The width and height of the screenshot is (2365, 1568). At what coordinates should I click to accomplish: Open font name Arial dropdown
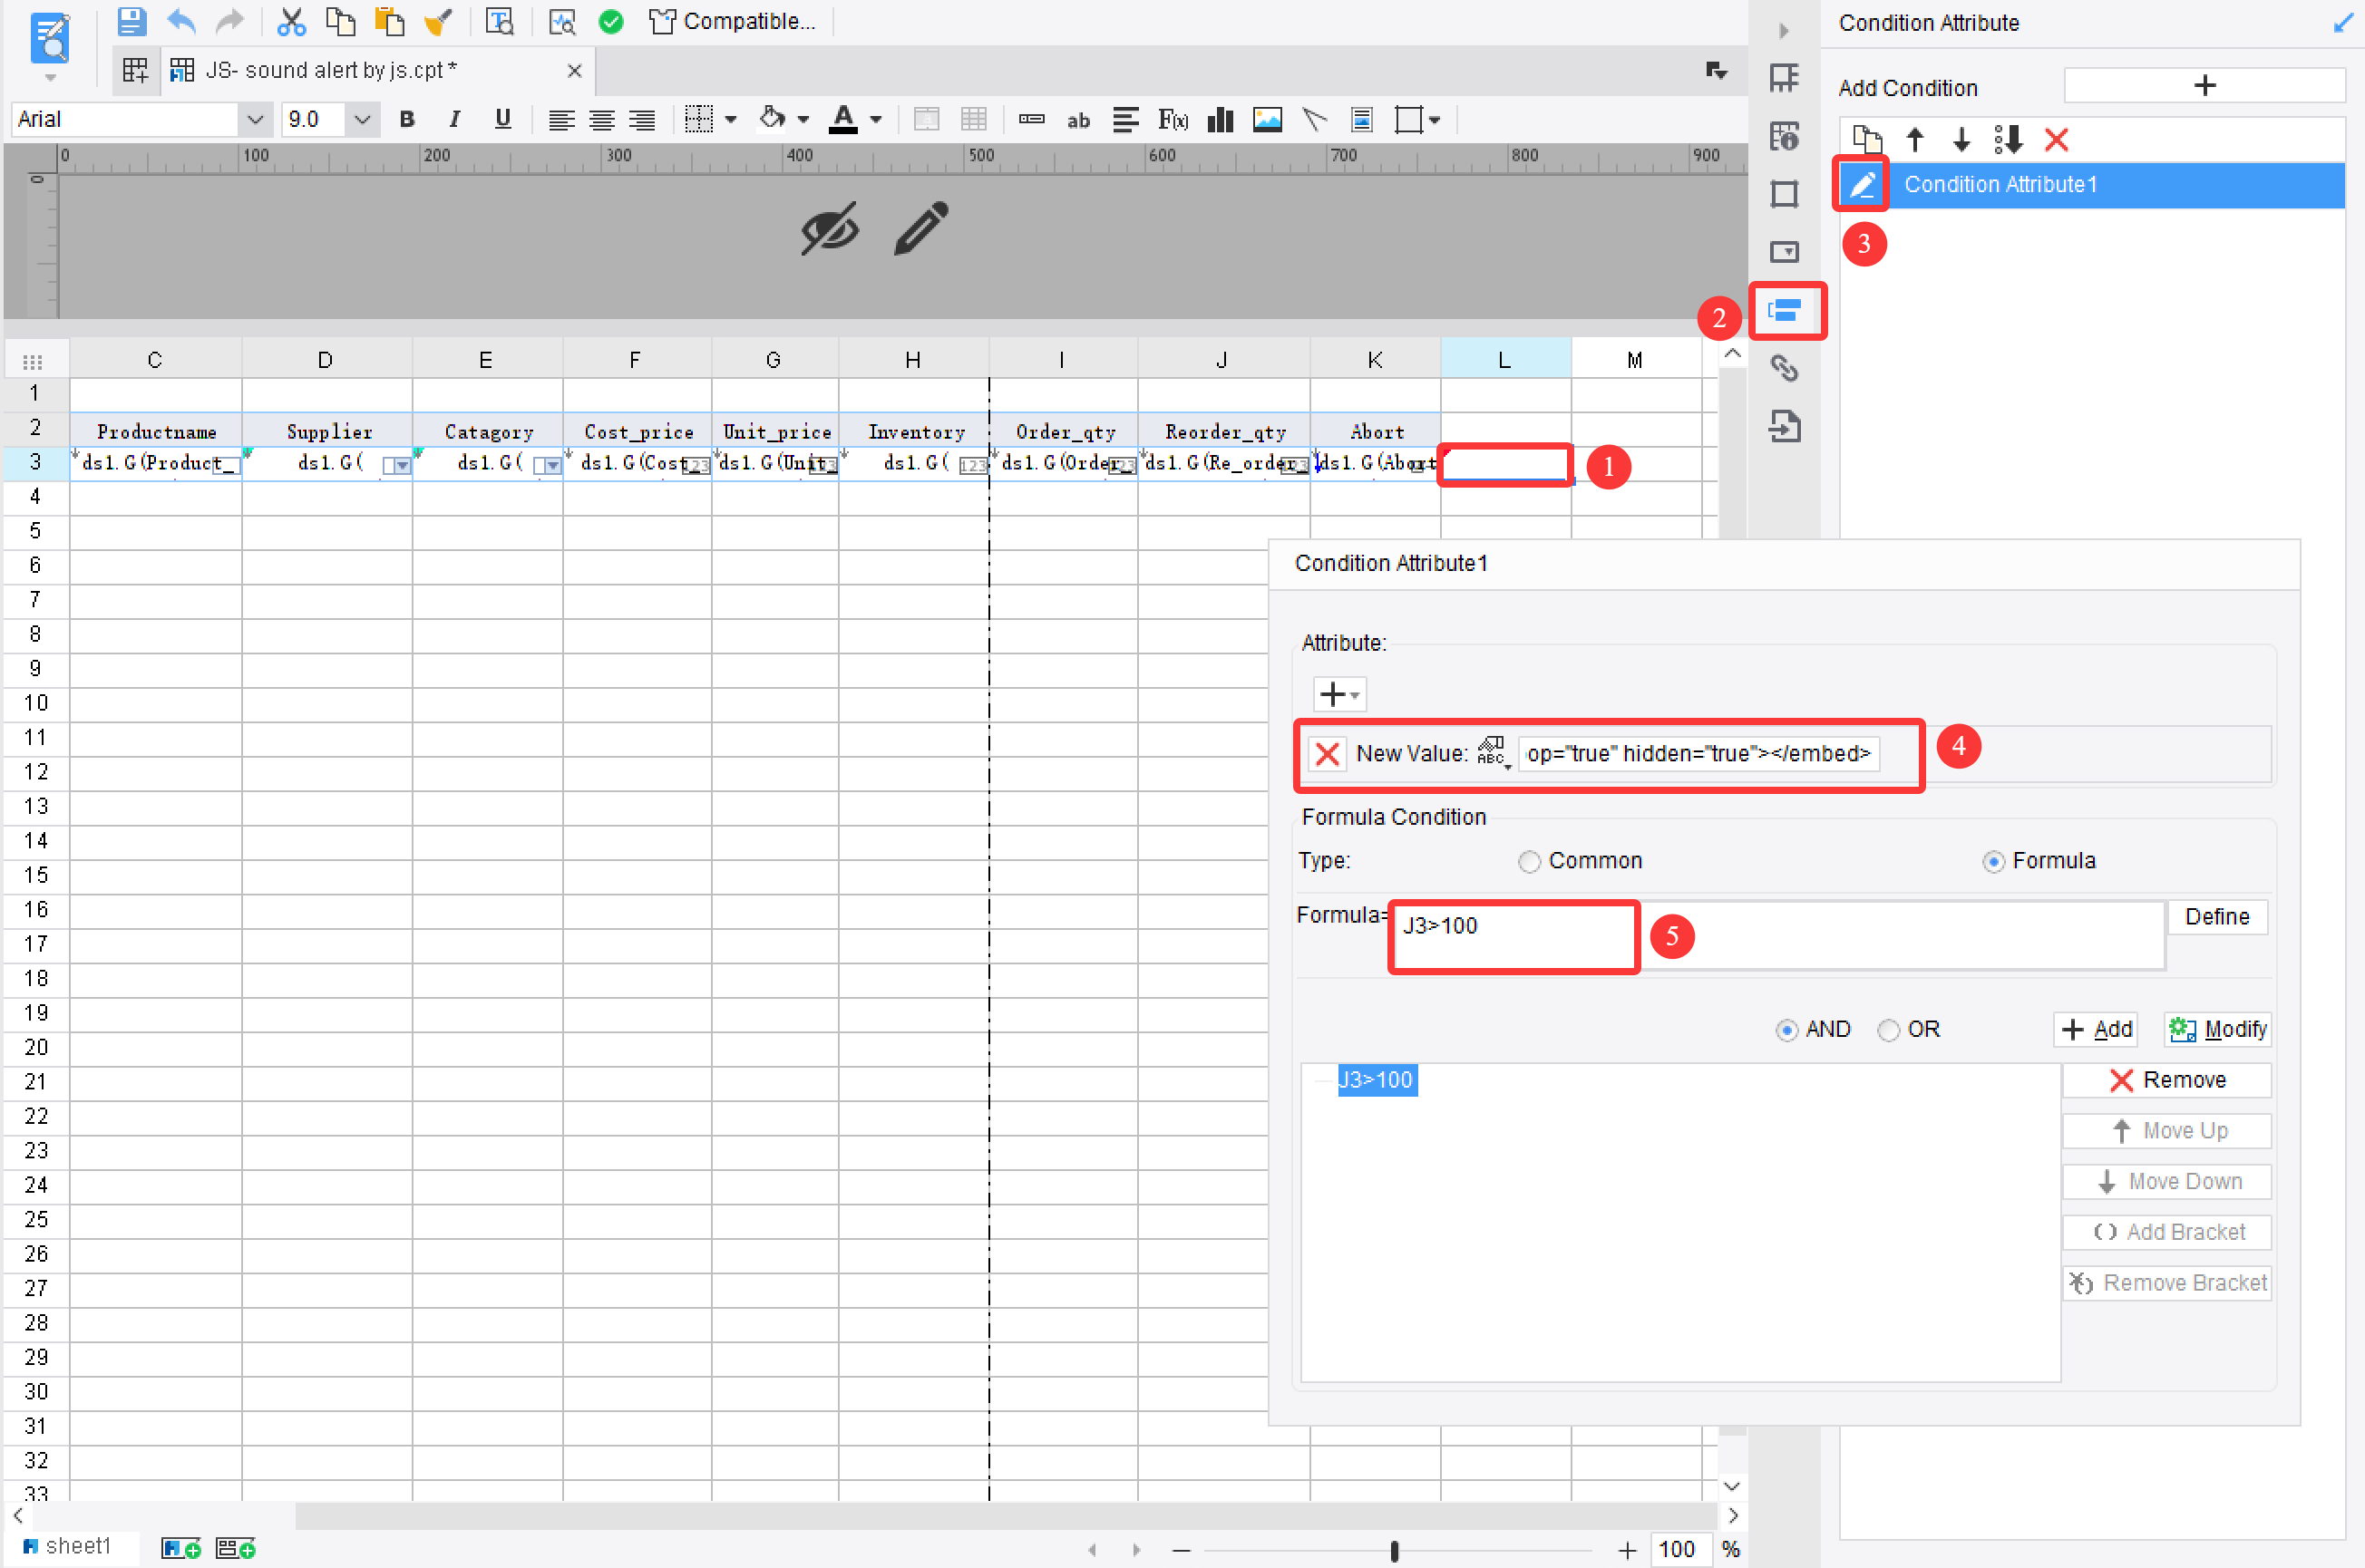[x=254, y=120]
